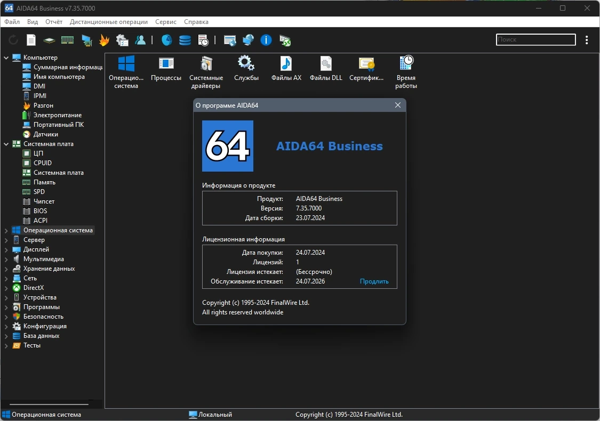
Task: Open the Справка menu
Action: [x=196, y=22]
